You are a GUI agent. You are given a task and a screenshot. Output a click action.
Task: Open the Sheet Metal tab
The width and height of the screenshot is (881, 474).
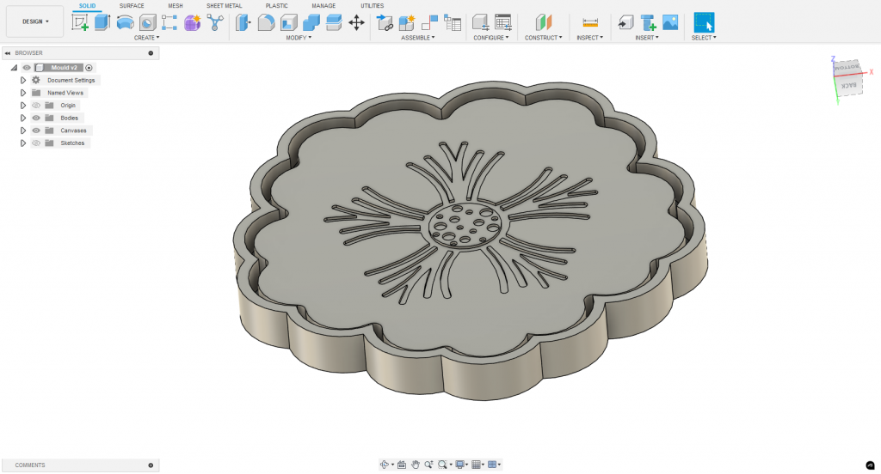[224, 6]
